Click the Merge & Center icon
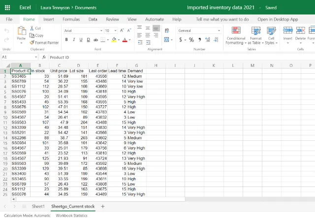This screenshot has width=315, height=218. (x=166, y=39)
